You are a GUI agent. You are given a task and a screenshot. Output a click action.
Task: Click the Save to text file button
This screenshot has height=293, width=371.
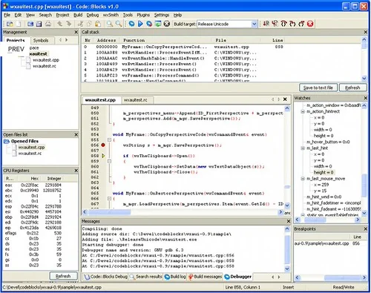click(x=318, y=88)
